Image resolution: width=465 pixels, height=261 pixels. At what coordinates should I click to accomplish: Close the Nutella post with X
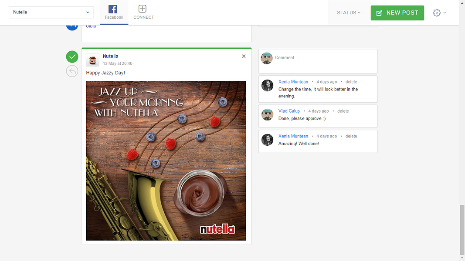[244, 56]
